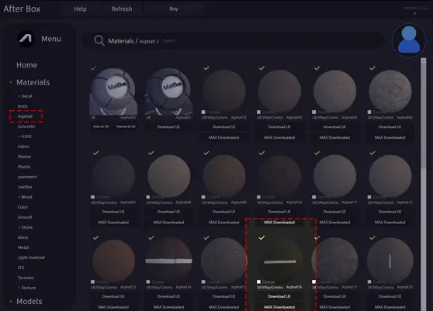Select the Asphalt category in the sidebar
Image resolution: width=433 pixels, height=311 pixels.
(25, 116)
